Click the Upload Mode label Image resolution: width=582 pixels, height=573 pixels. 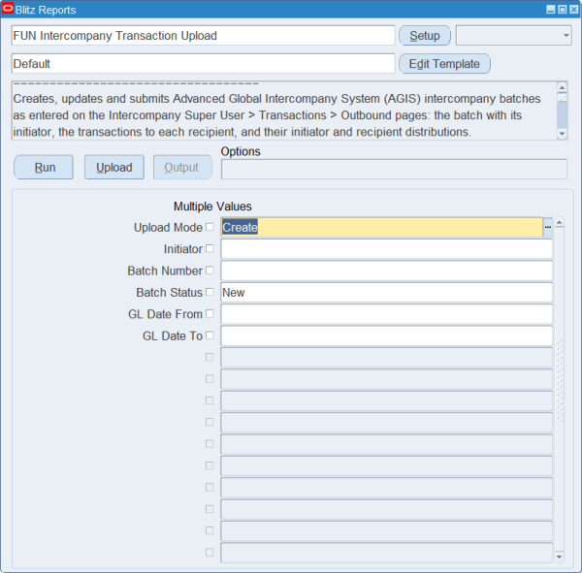[168, 227]
